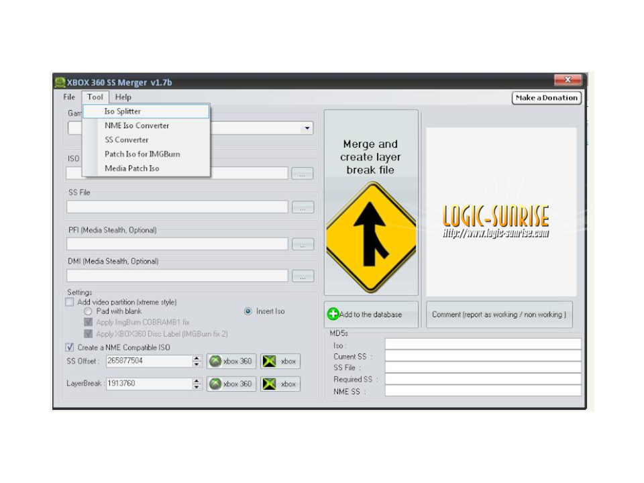Image resolution: width=644 pixels, height=483 pixels.
Task: Decrease LayerBreak with down arrow
Action: click(197, 387)
